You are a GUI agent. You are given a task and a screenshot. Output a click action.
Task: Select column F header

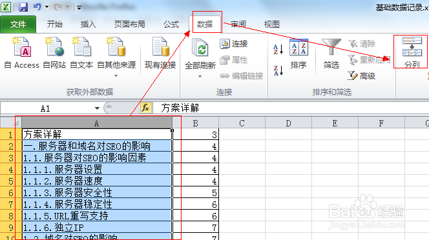381,123
